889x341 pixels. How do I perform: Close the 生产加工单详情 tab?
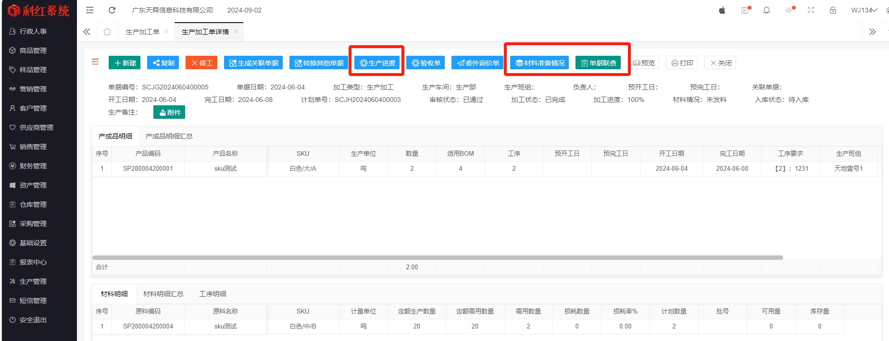pos(236,32)
